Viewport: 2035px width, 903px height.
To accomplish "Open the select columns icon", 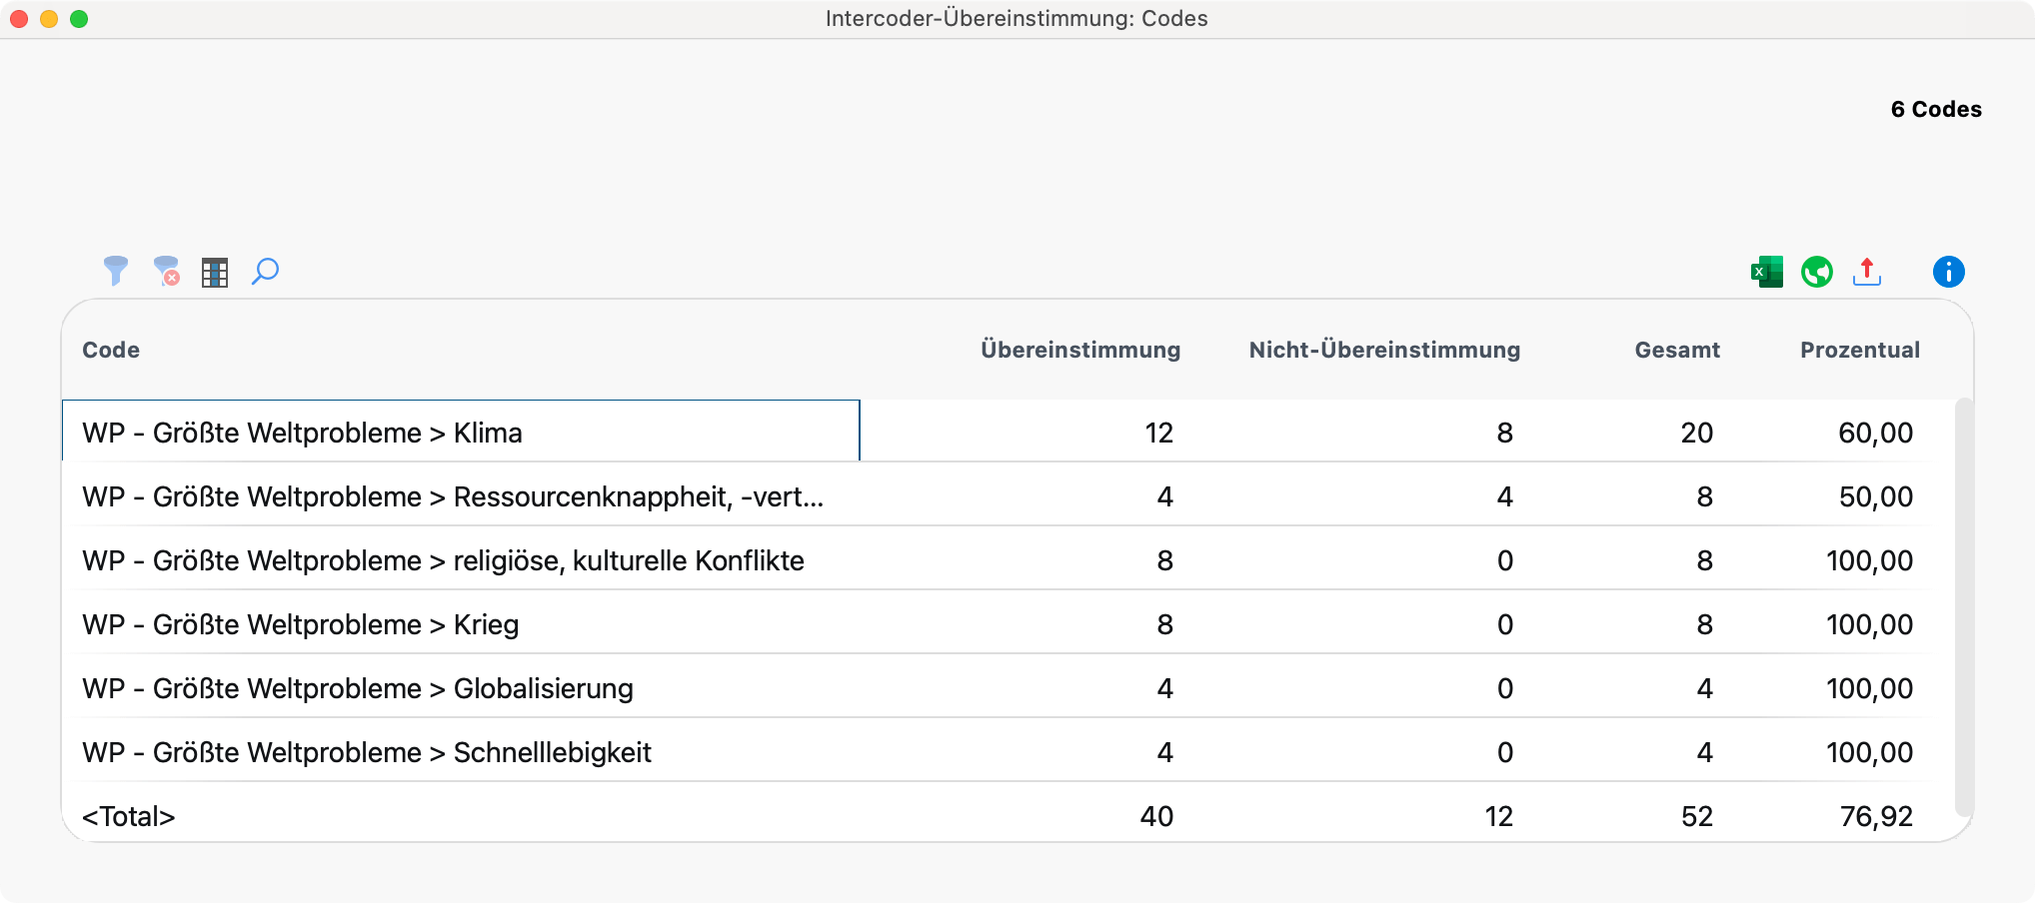I will [214, 271].
